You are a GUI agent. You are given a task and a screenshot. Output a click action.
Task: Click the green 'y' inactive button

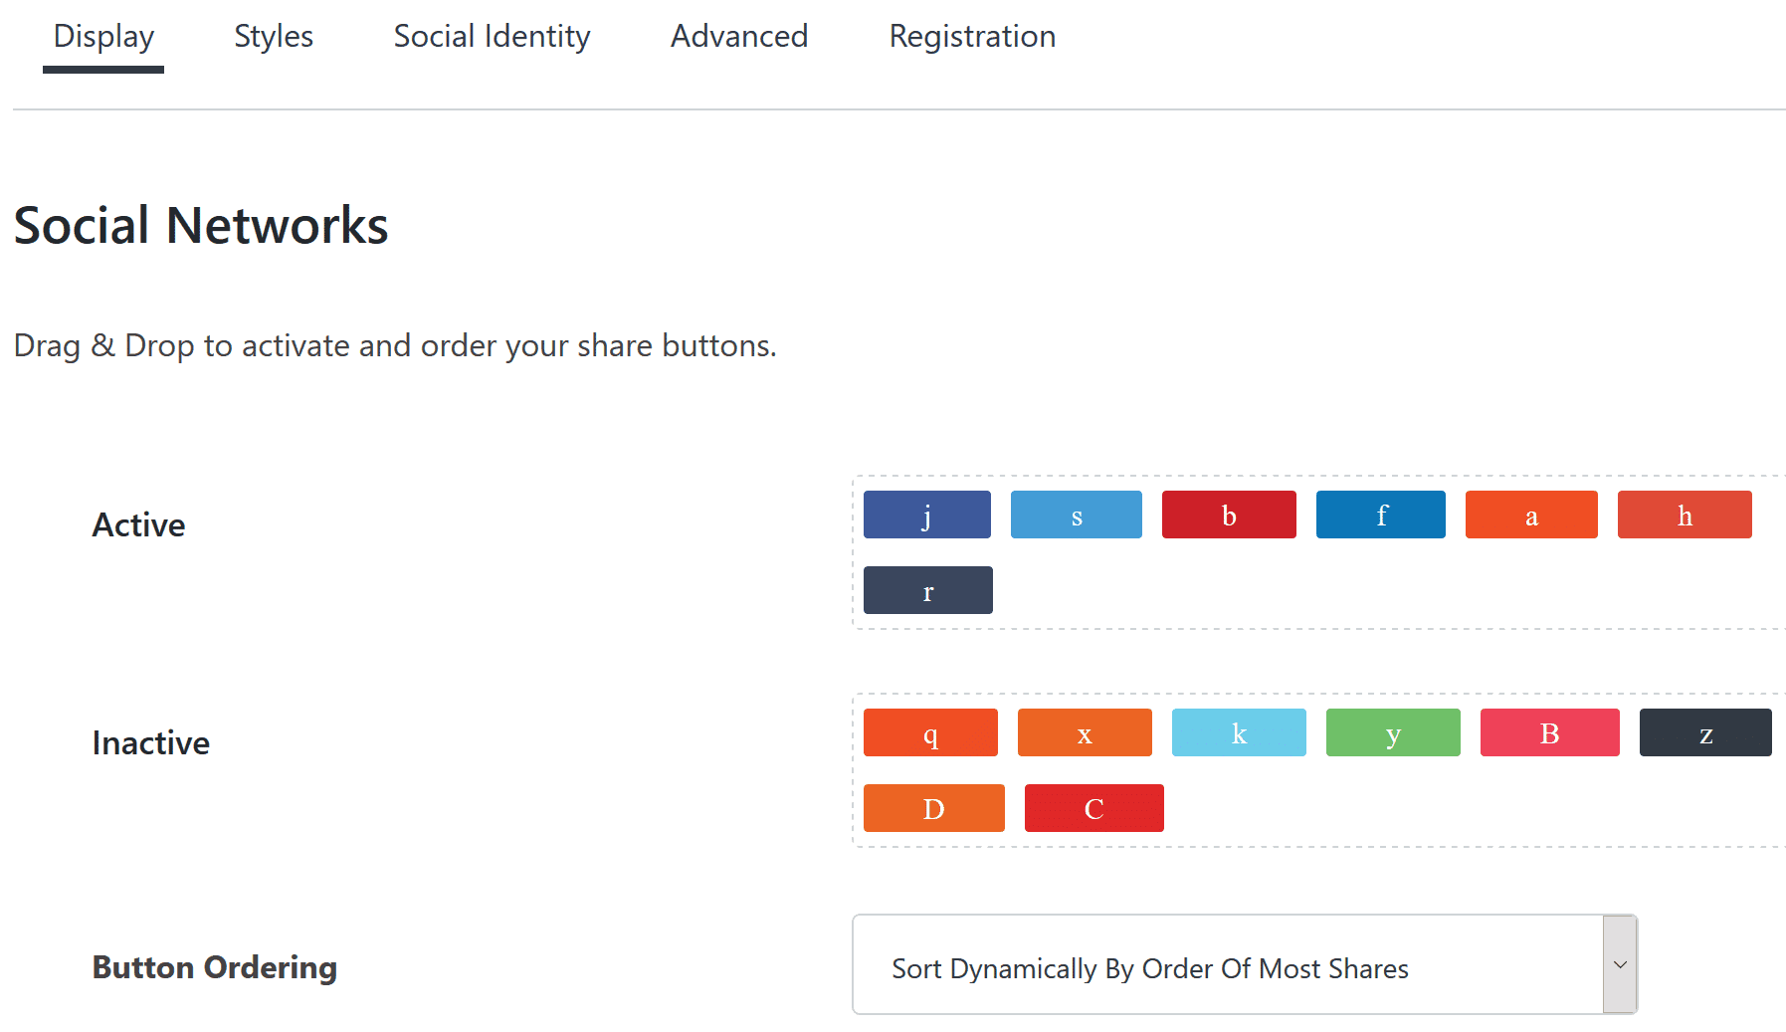pyautogui.click(x=1393, y=732)
